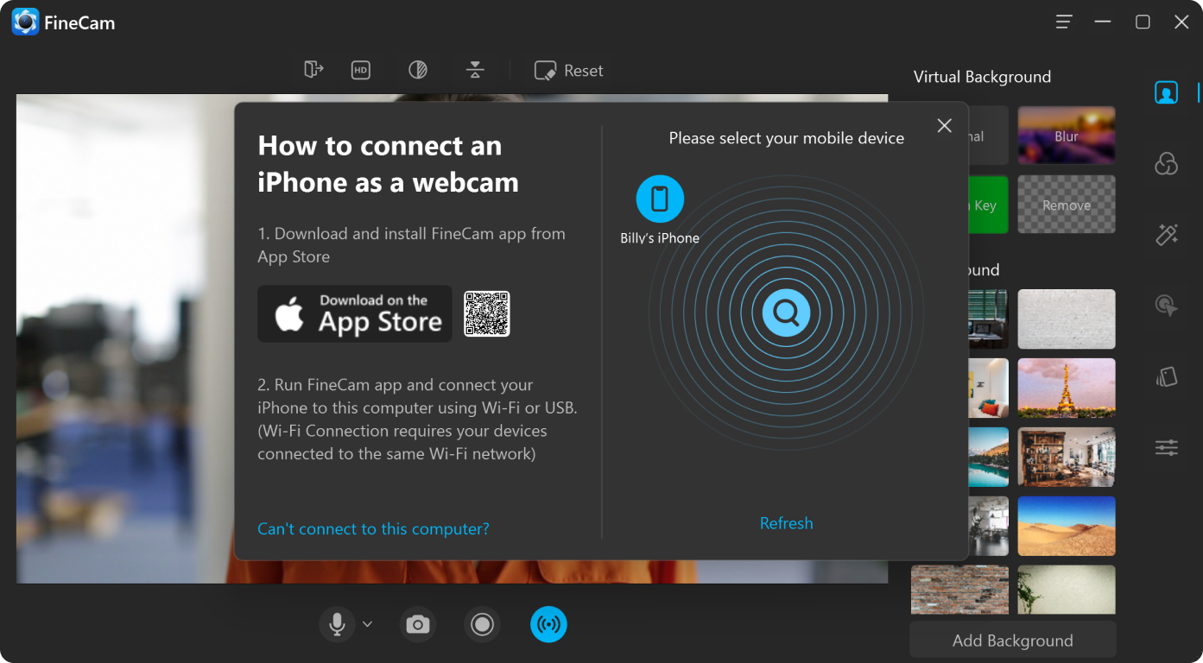Minimize the FineCam window

[x=1103, y=22]
